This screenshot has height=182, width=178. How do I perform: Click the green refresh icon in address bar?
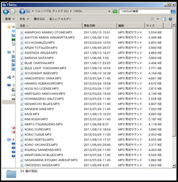coord(115,11)
